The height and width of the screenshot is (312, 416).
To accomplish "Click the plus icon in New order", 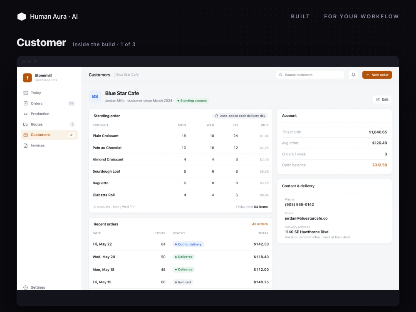I will [x=368, y=75].
